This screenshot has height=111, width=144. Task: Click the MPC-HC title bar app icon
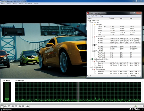(1, 1)
